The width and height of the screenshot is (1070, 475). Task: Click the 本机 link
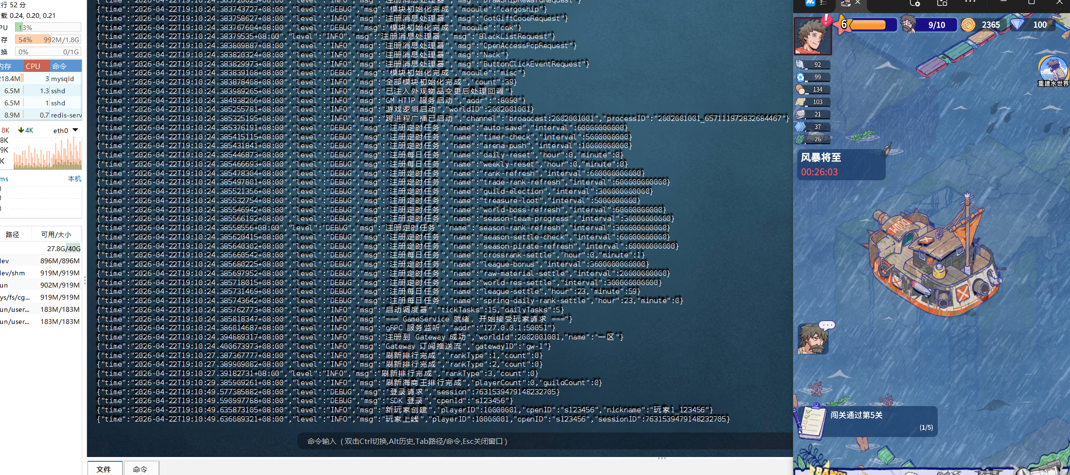74,179
